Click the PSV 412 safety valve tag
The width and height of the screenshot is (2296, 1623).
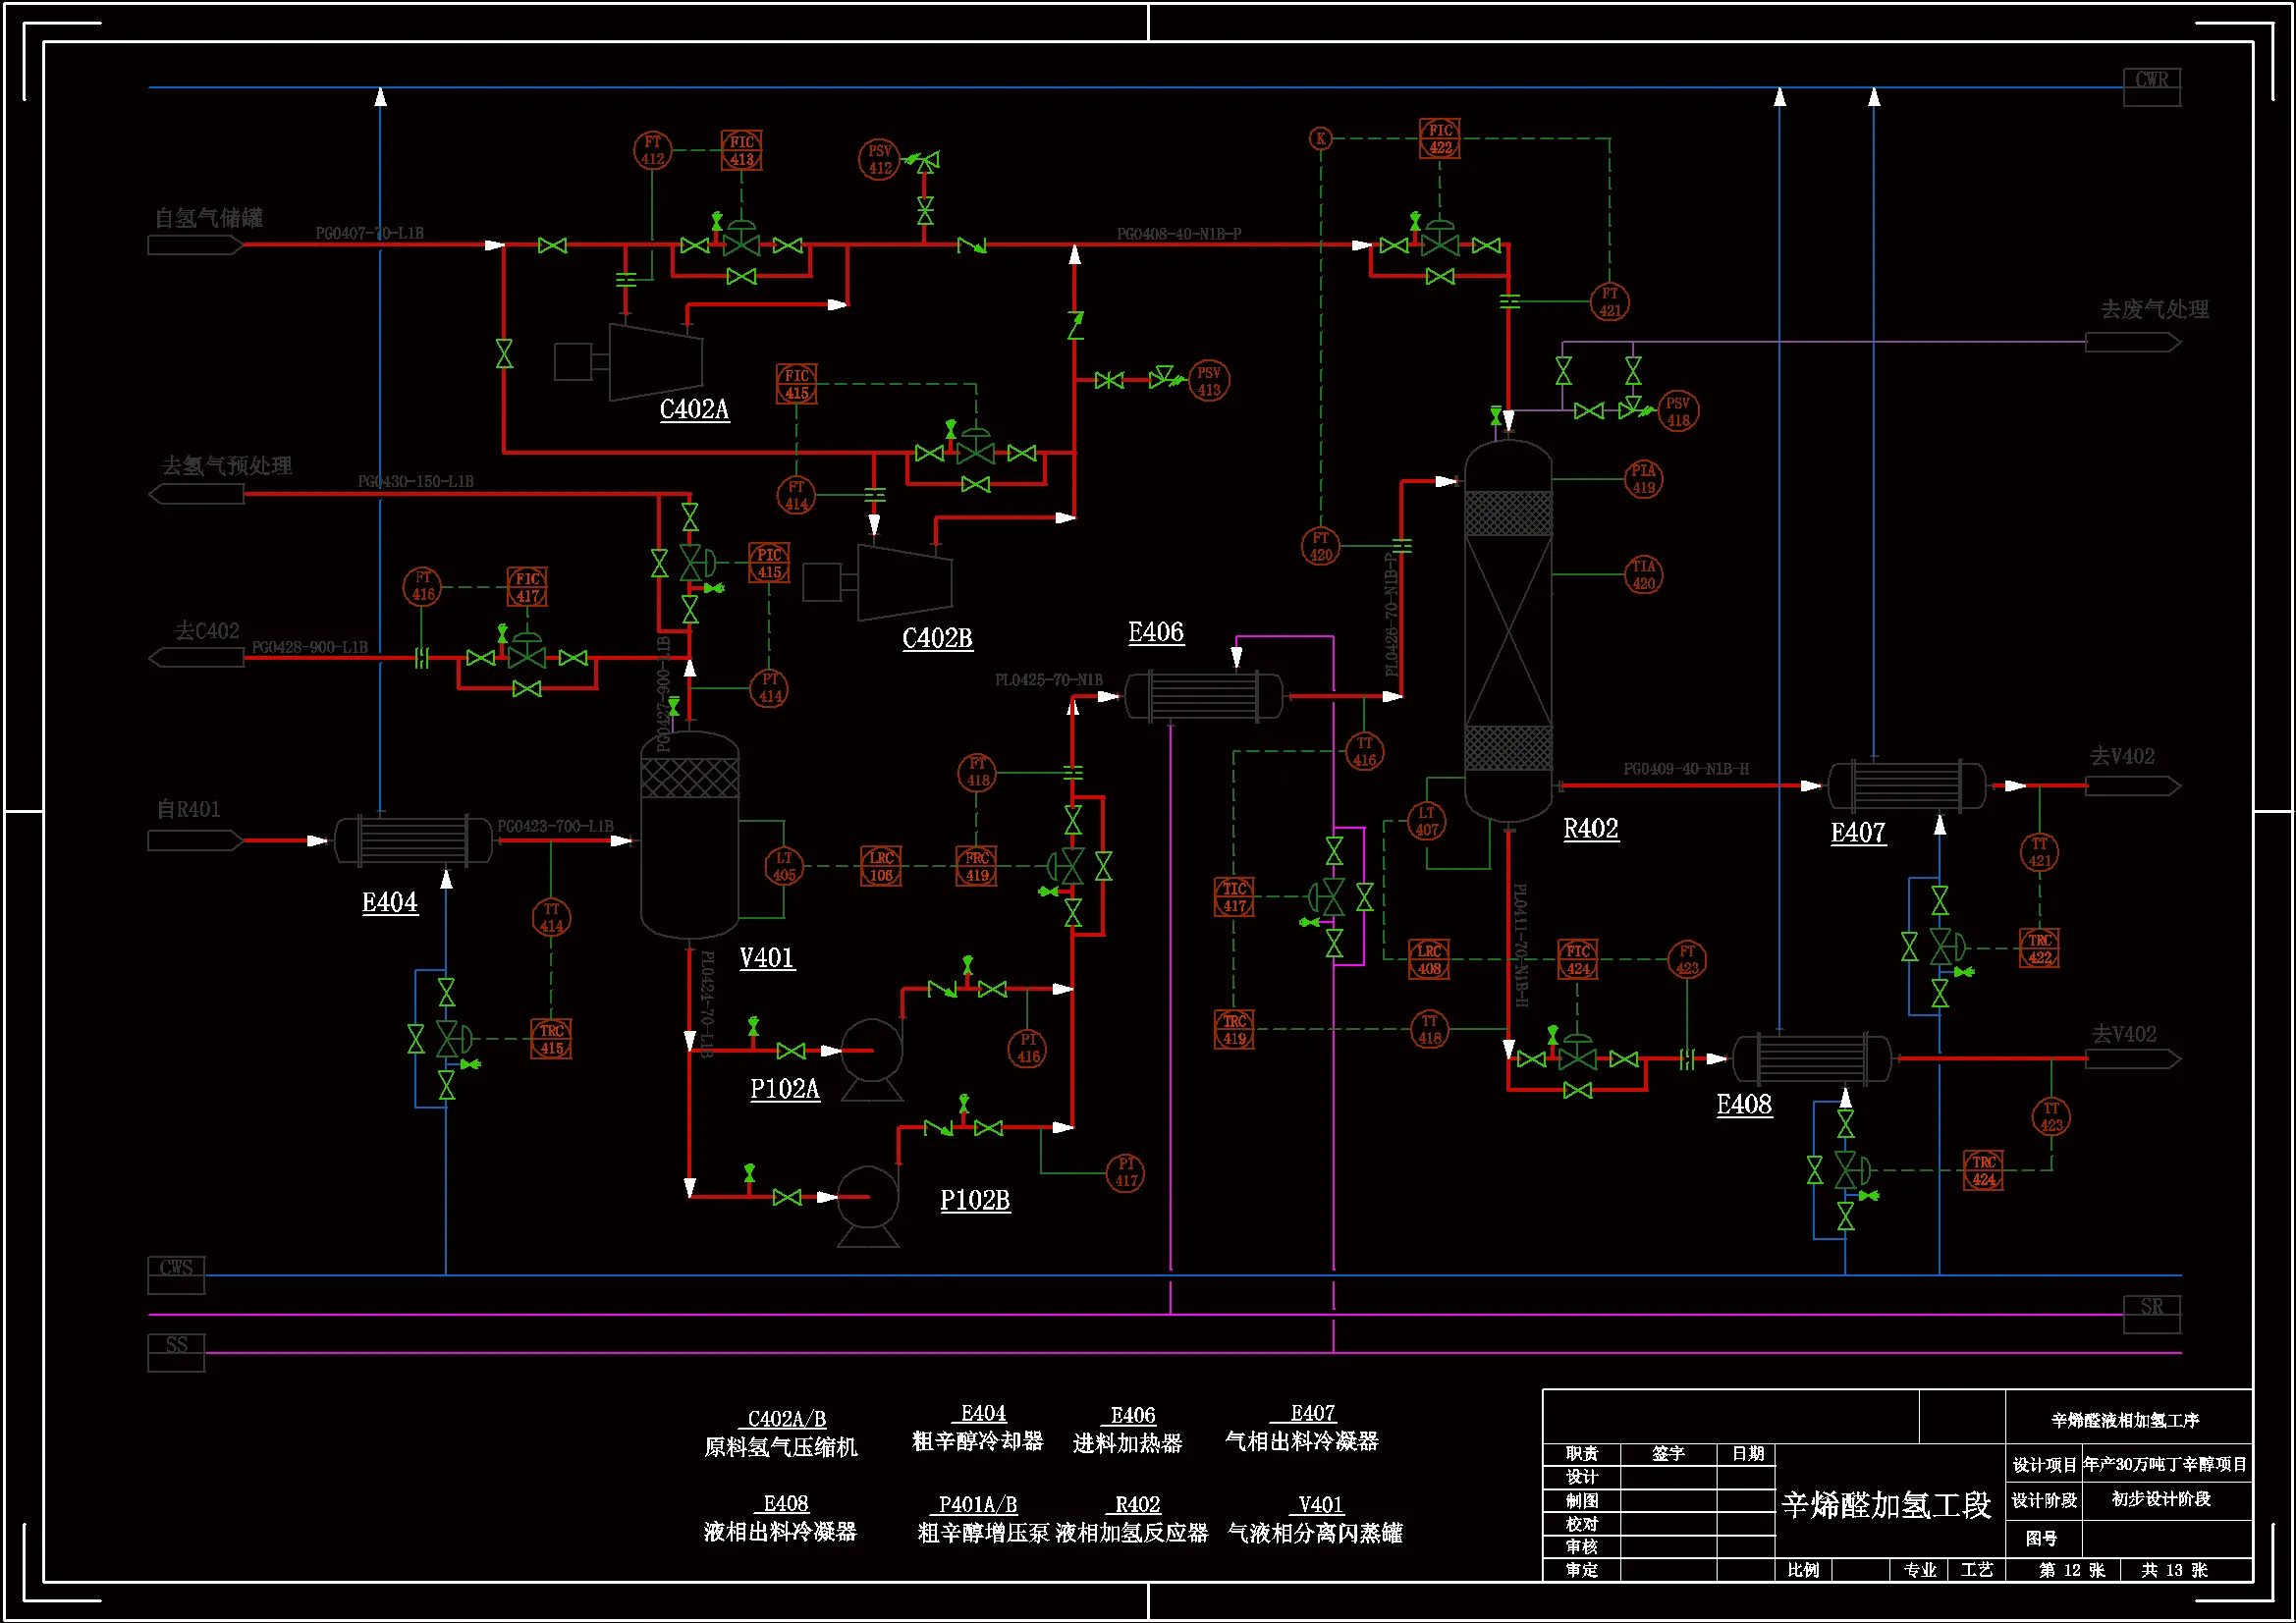[x=879, y=160]
